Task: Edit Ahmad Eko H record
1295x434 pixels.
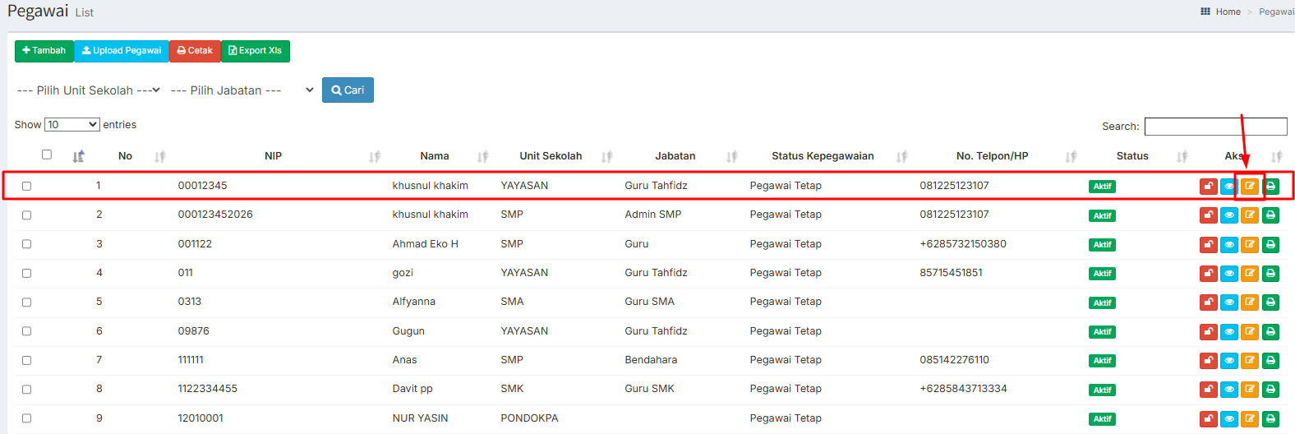Action: (x=1250, y=244)
